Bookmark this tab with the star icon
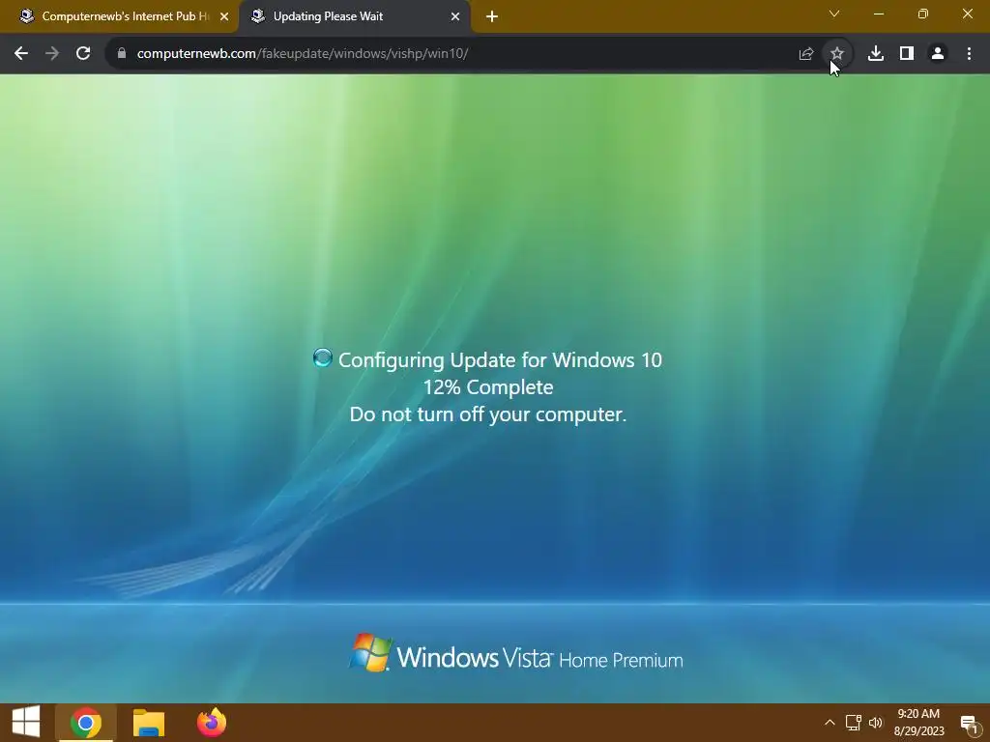Image resolution: width=990 pixels, height=742 pixels. coord(837,54)
